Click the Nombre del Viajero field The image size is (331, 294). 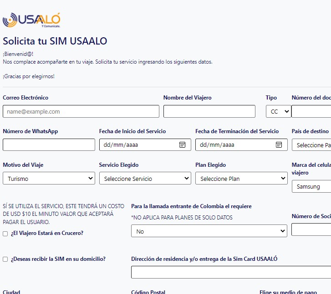pyautogui.click(x=209, y=111)
